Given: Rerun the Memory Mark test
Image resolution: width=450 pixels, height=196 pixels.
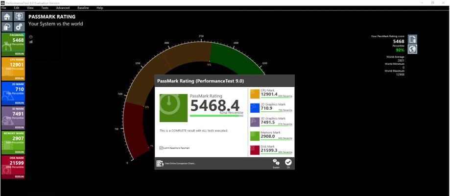Looking at the screenshot, I should [x=19, y=152].
